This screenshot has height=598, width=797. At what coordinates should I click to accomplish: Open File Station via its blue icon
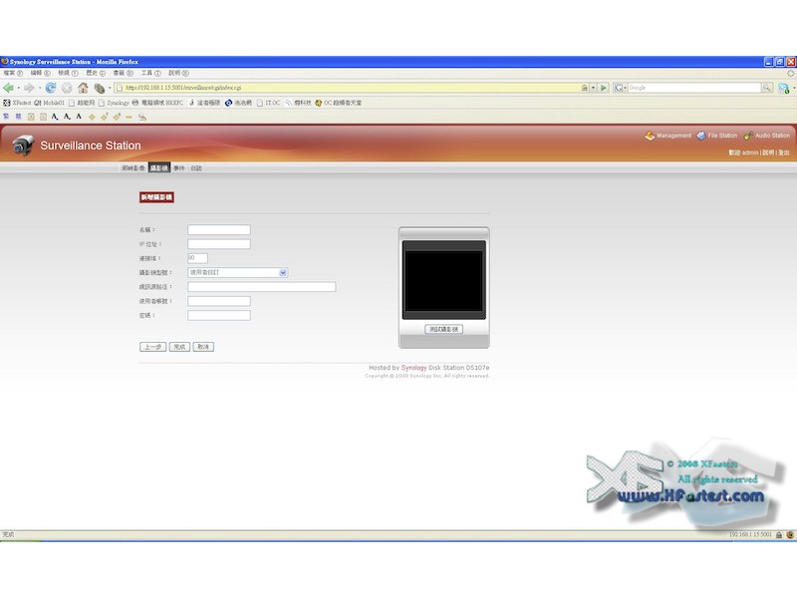coord(701,136)
